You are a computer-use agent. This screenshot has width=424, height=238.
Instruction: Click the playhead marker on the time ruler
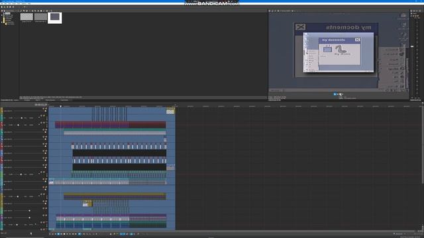pyautogui.click(x=60, y=106)
